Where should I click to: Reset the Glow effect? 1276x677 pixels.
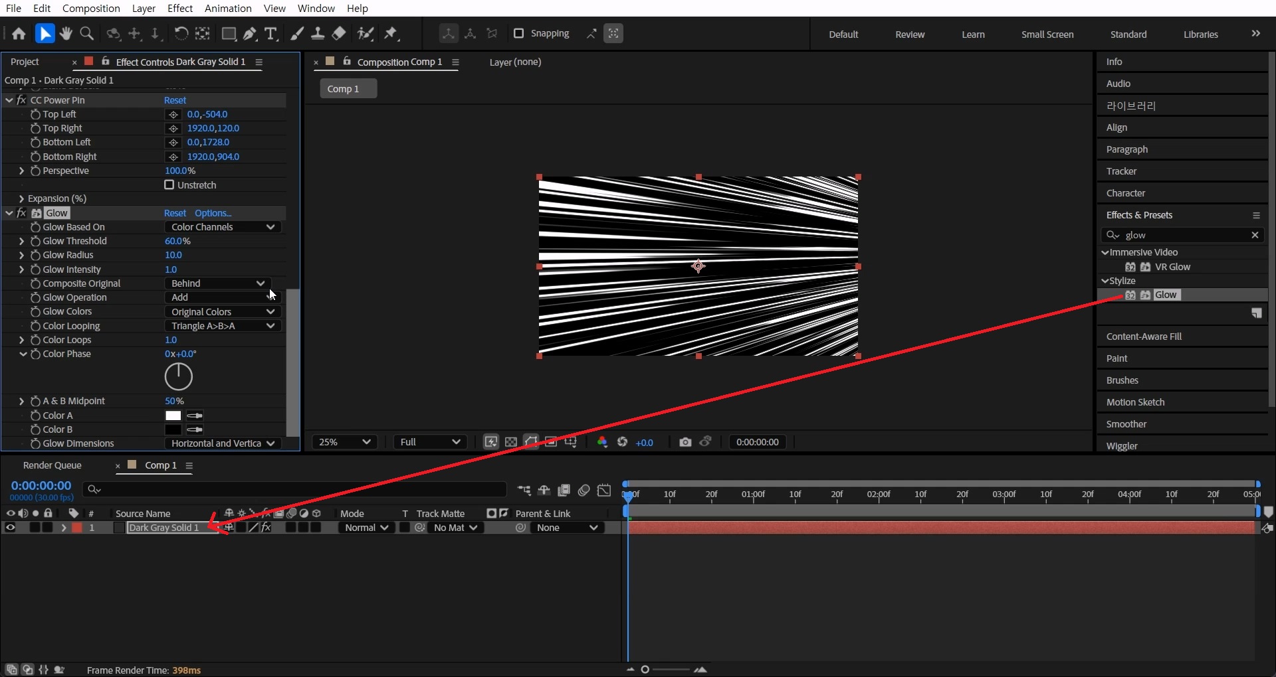click(x=175, y=213)
